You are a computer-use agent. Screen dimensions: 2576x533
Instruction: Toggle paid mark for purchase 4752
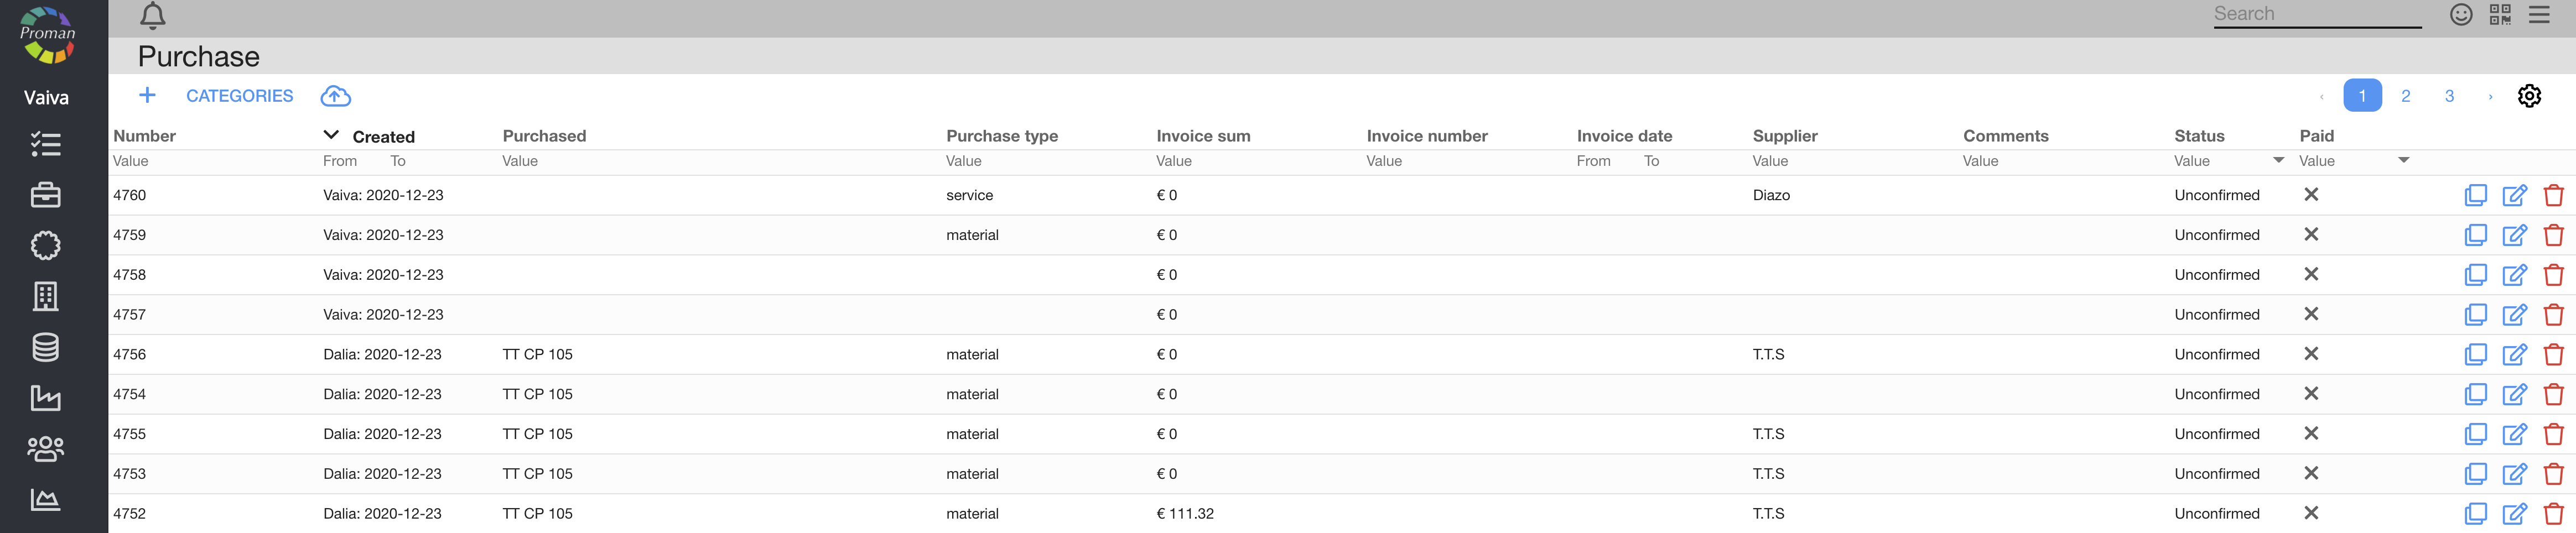point(2311,513)
